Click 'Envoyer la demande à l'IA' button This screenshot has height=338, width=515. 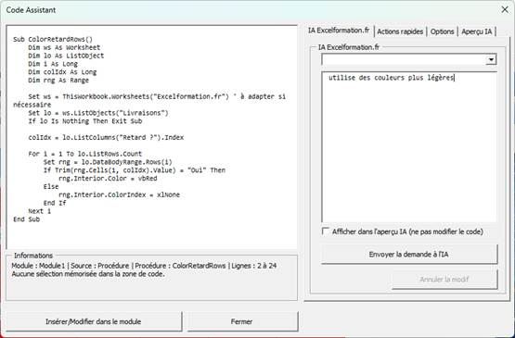(409, 254)
